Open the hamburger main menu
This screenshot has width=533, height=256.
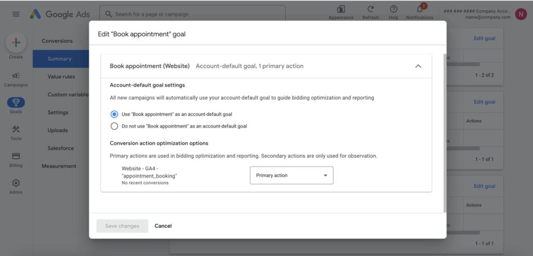pyautogui.click(x=16, y=14)
